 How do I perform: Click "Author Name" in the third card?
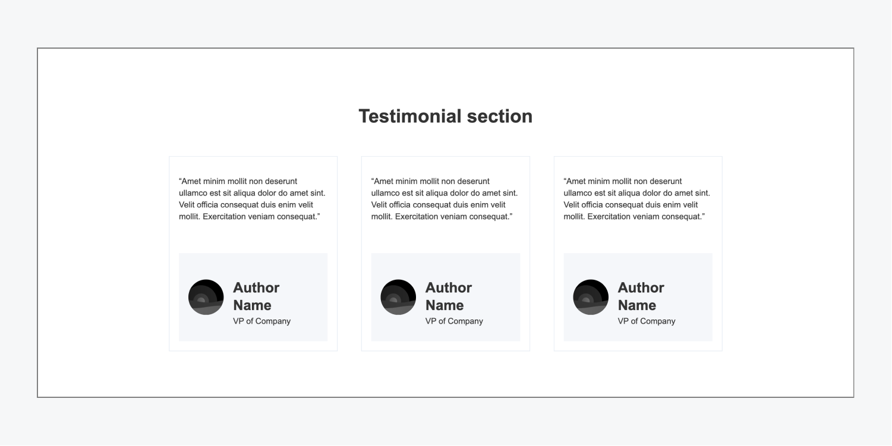641,296
